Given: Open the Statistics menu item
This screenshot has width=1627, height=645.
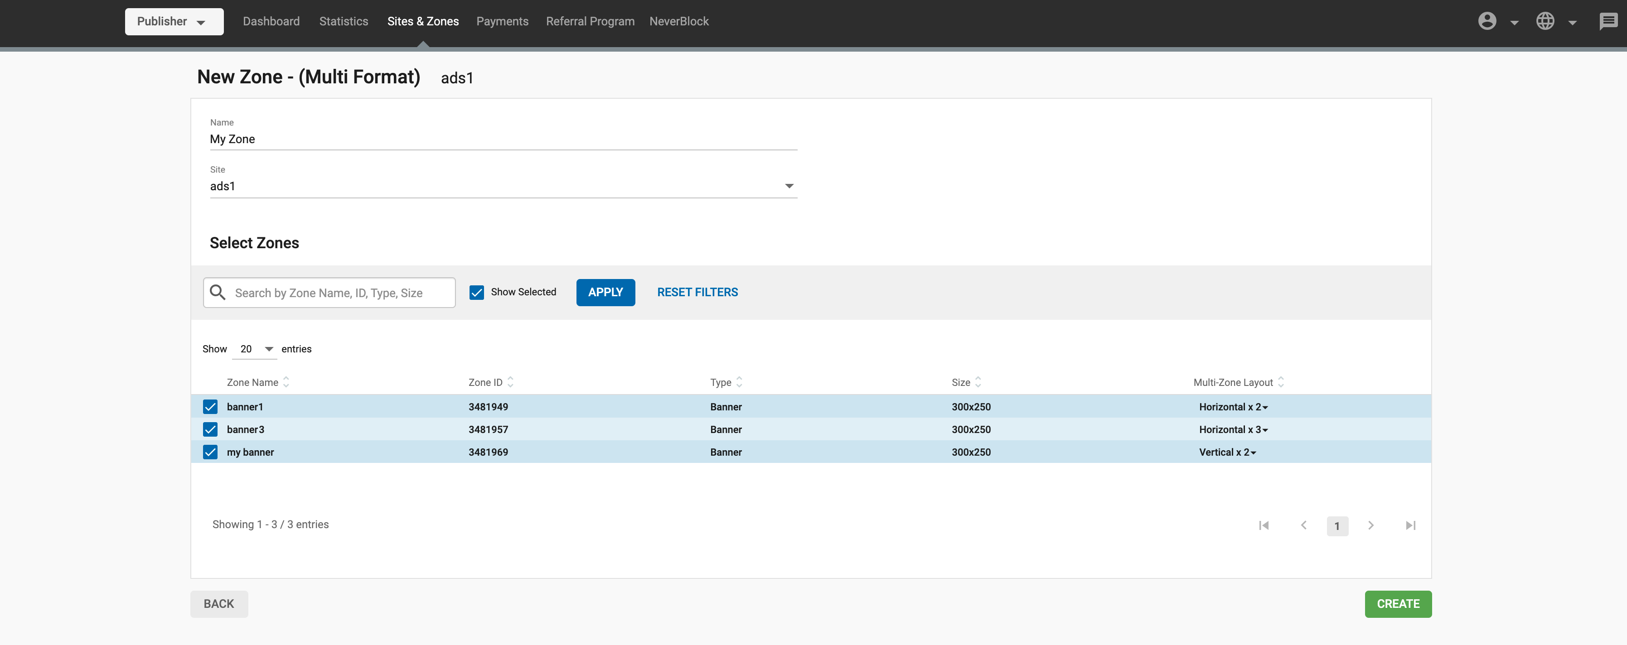Looking at the screenshot, I should pos(344,21).
